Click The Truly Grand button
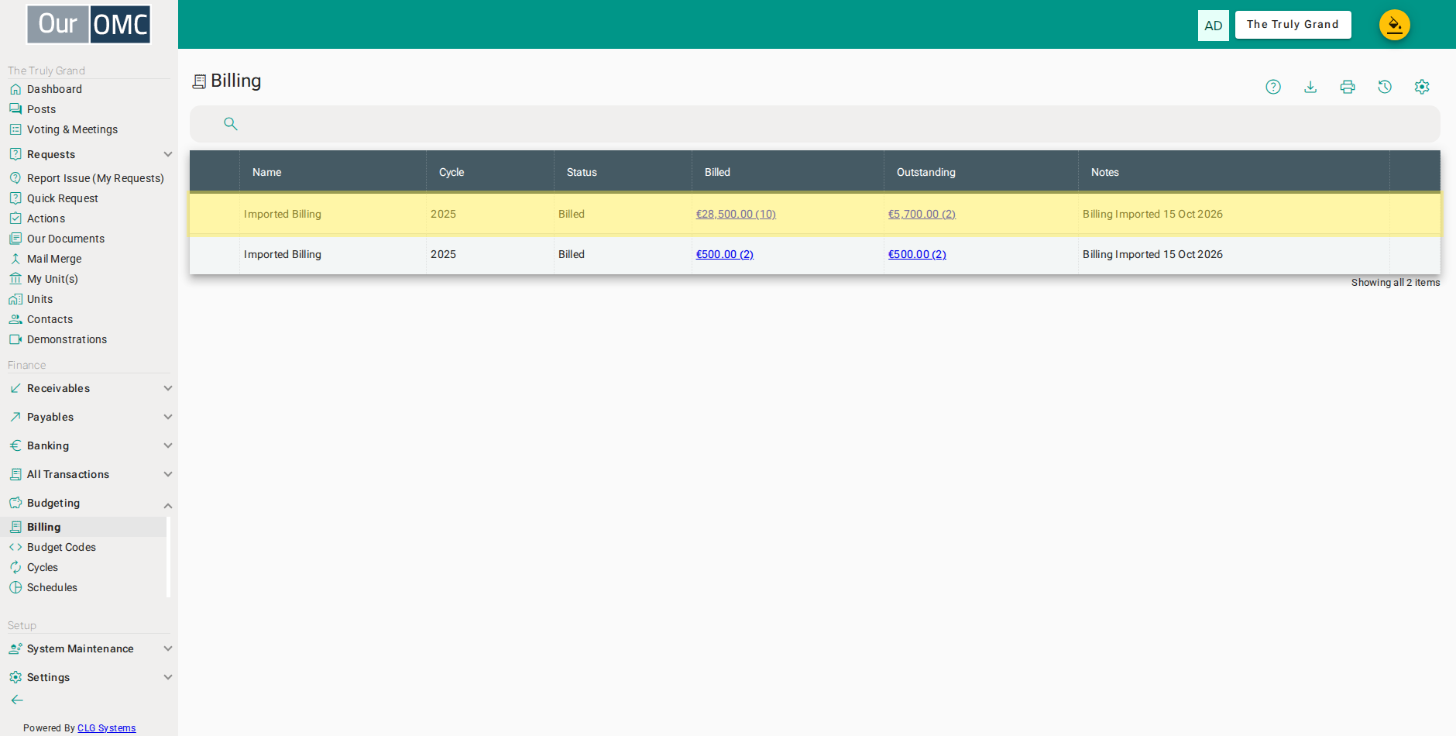Screen dimensions: 1456x736 tap(1293, 25)
